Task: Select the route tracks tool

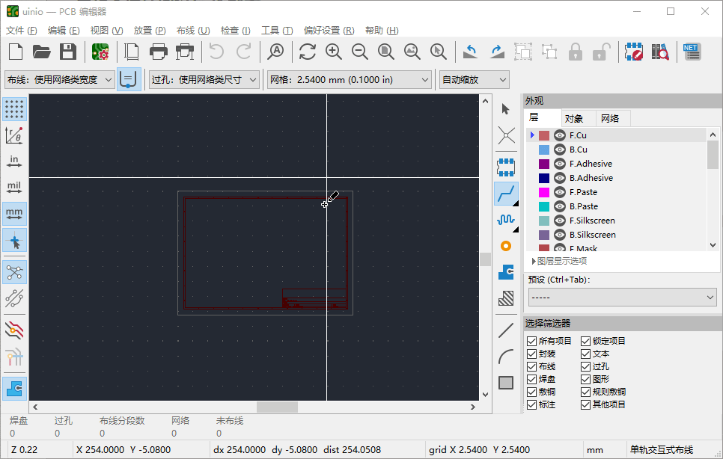Action: pyautogui.click(x=506, y=194)
